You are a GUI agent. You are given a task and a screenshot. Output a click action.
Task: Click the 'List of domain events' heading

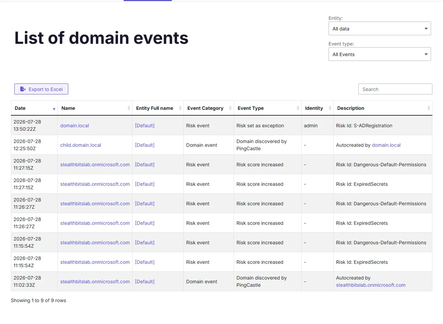click(x=101, y=38)
